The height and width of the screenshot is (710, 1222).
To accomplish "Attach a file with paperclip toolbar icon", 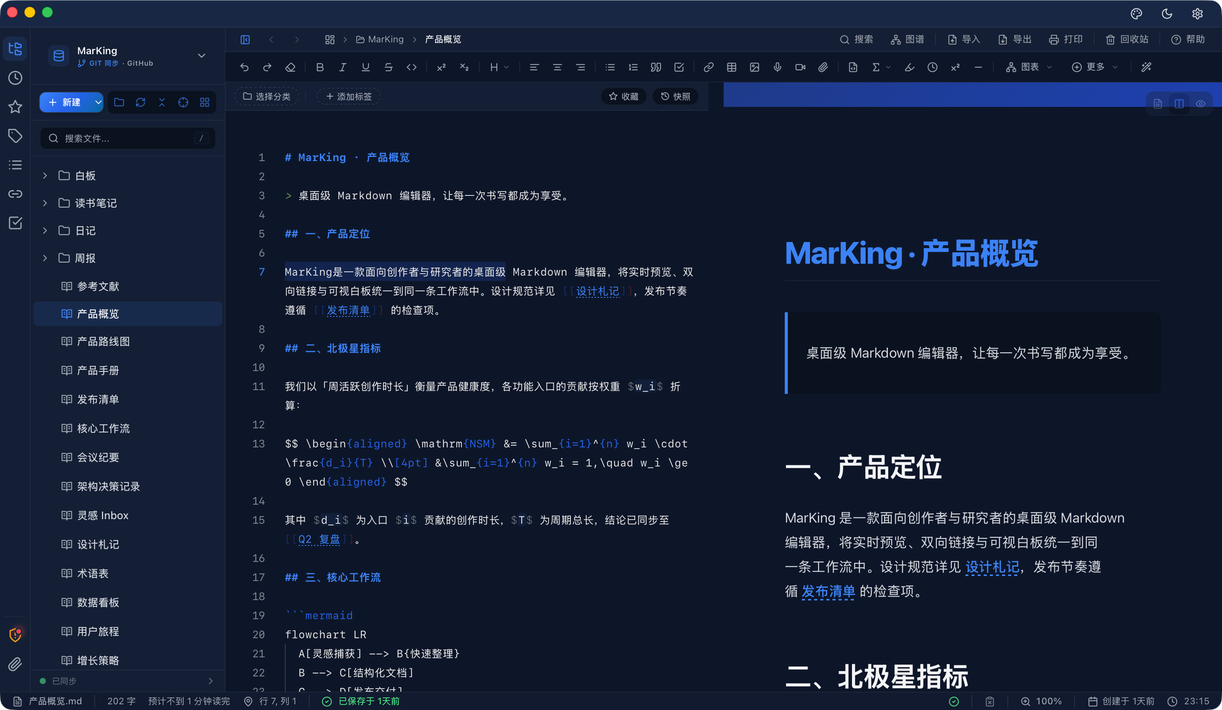I will coord(823,67).
